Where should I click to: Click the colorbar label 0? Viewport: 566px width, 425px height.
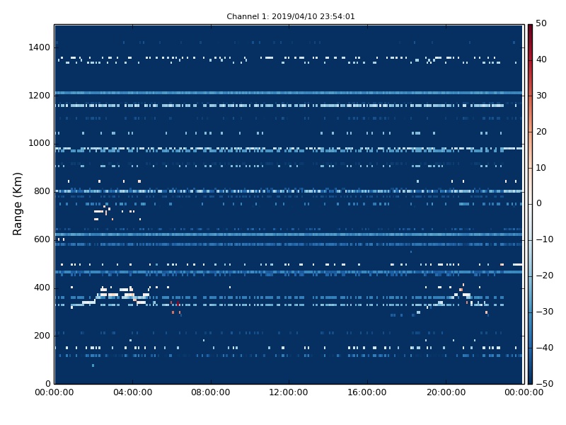tap(539, 203)
